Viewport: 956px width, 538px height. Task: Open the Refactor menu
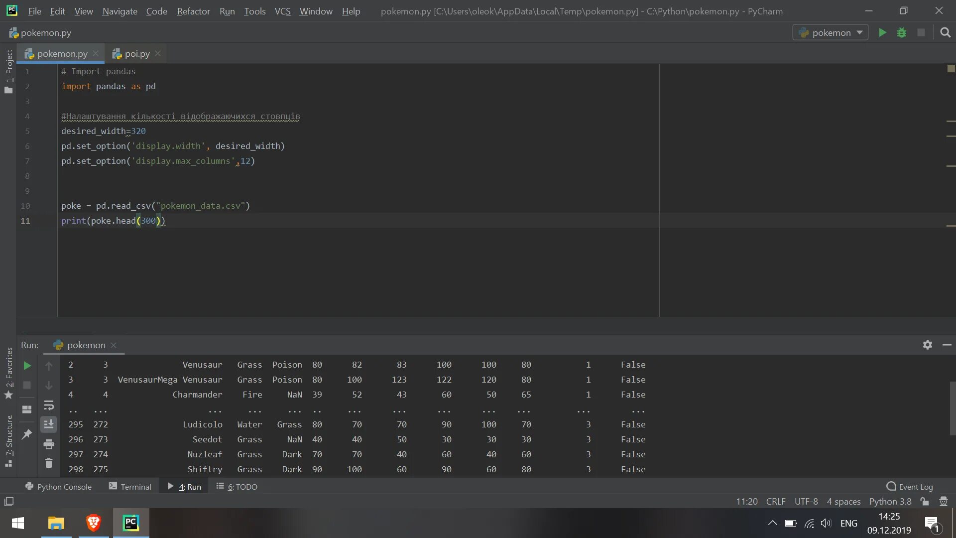193,11
